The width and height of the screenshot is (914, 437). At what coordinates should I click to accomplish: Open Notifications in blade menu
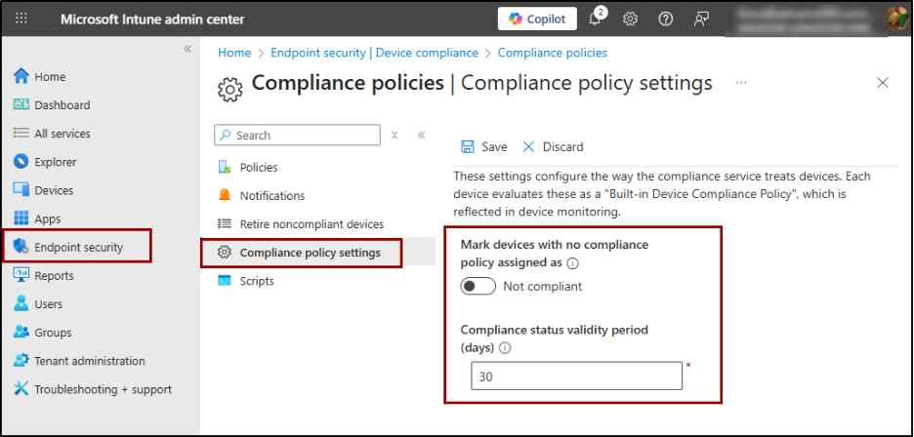tap(272, 196)
